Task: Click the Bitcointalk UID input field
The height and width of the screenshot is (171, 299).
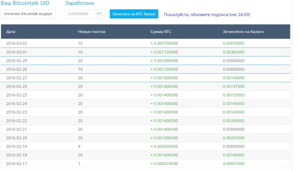Action: [x=28, y=14]
